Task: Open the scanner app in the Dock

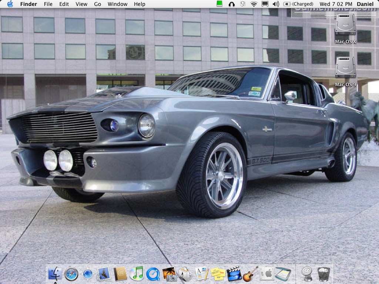Action: tap(283, 274)
